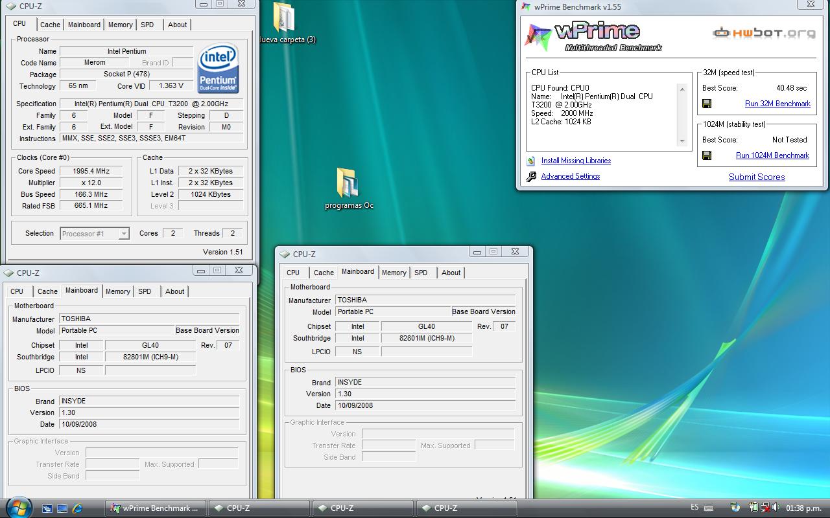Image resolution: width=830 pixels, height=518 pixels.
Task: Activate the wPrime Benchmark taskbar button
Action: point(156,508)
